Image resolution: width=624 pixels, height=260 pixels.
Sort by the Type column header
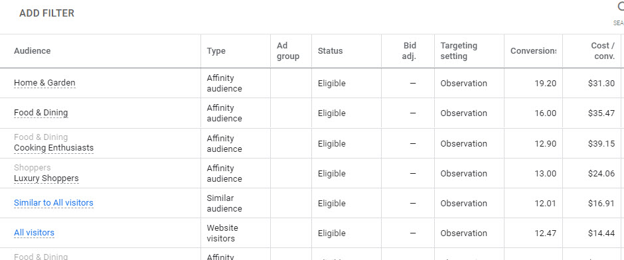pyautogui.click(x=216, y=51)
